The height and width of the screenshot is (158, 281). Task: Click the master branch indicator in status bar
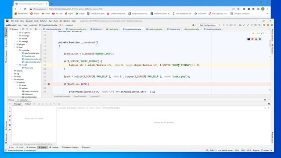[265, 151]
